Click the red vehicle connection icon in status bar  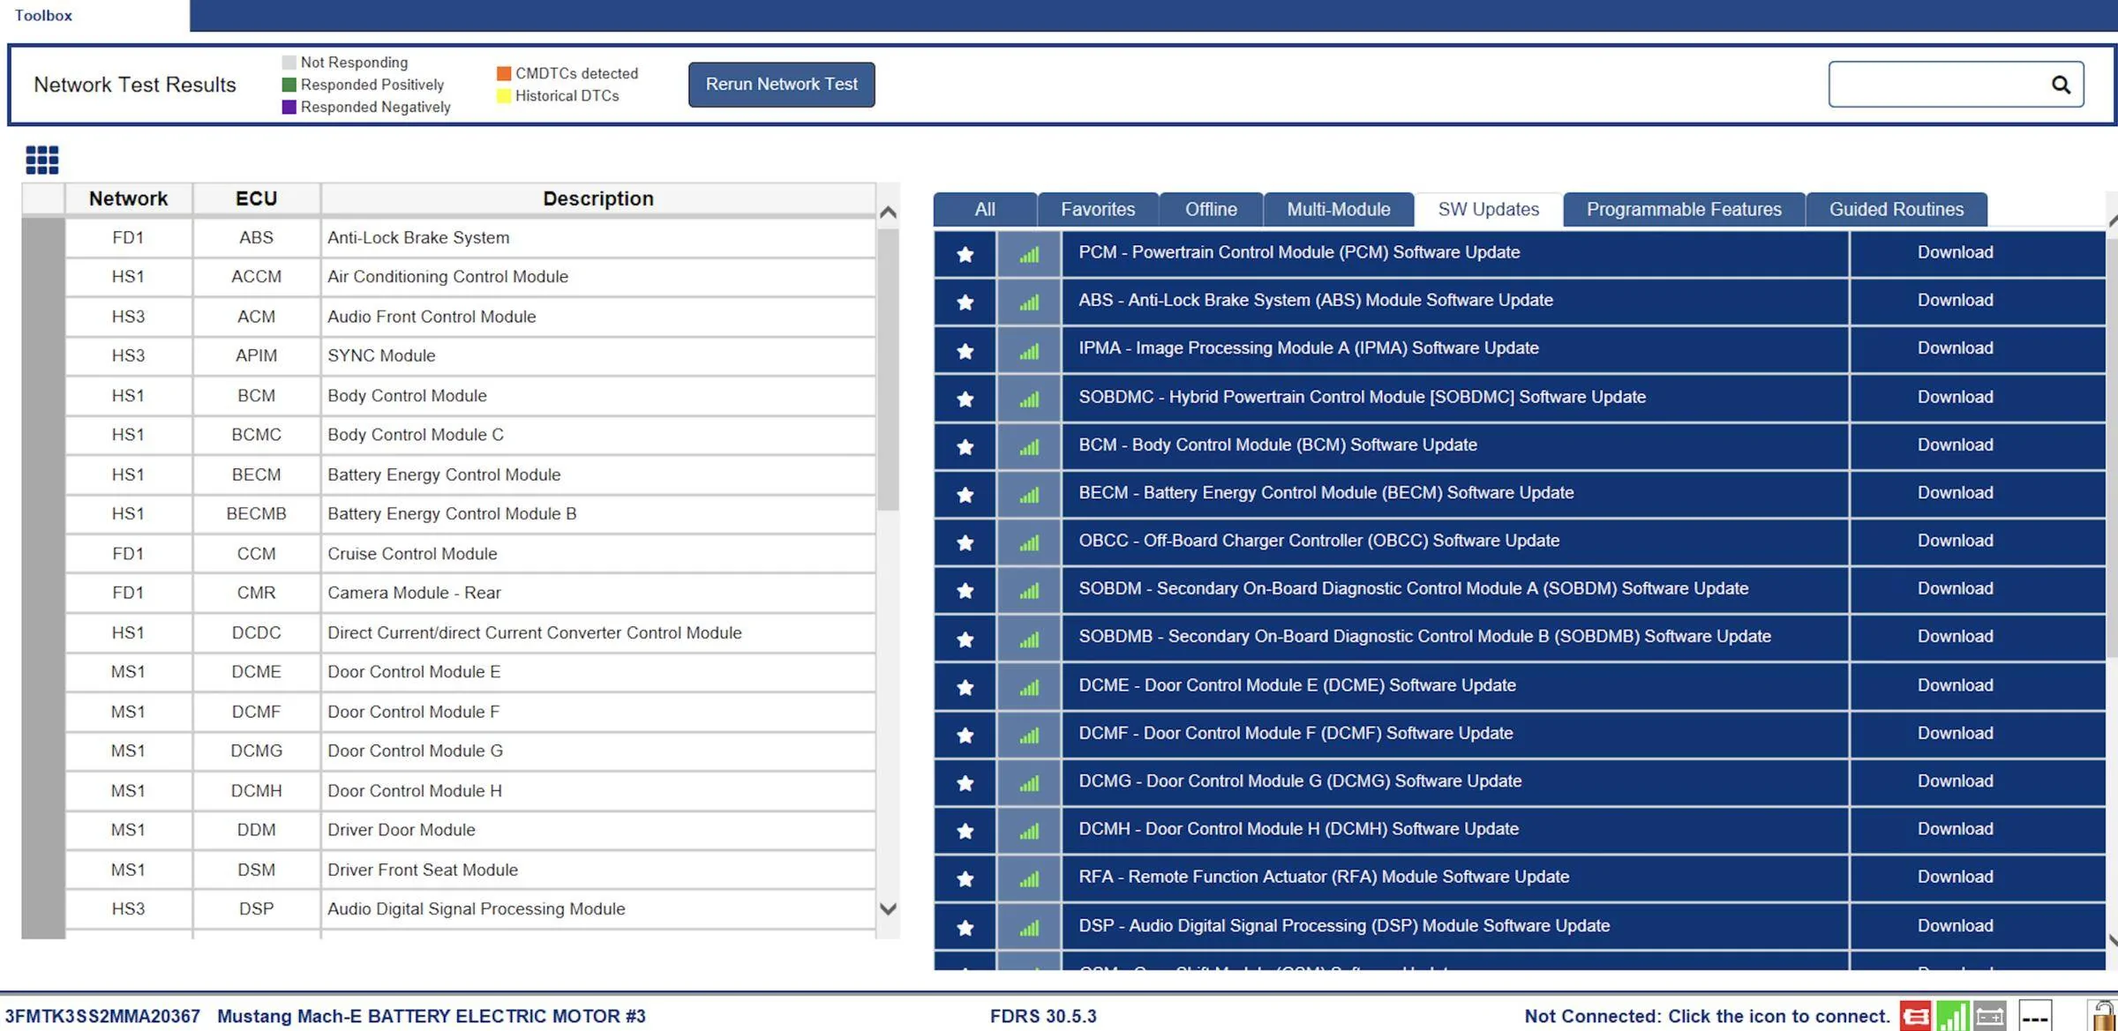click(1916, 1016)
